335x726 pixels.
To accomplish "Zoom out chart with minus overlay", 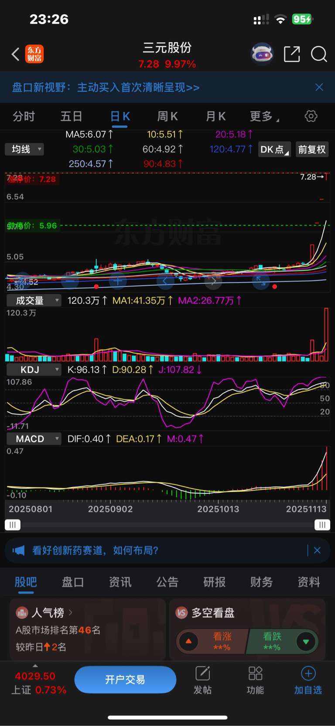I will click(70, 281).
